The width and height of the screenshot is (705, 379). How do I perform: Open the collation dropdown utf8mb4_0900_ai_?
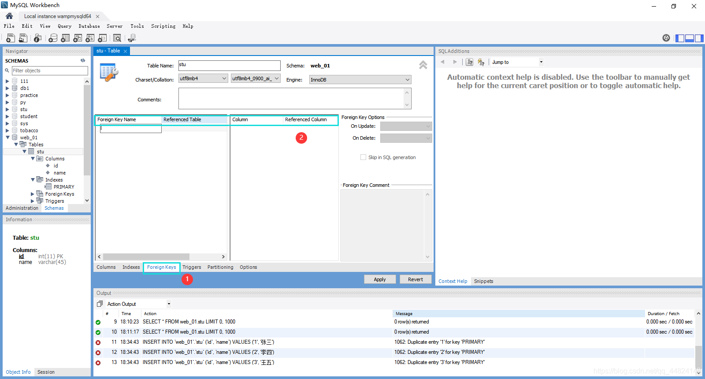point(256,78)
